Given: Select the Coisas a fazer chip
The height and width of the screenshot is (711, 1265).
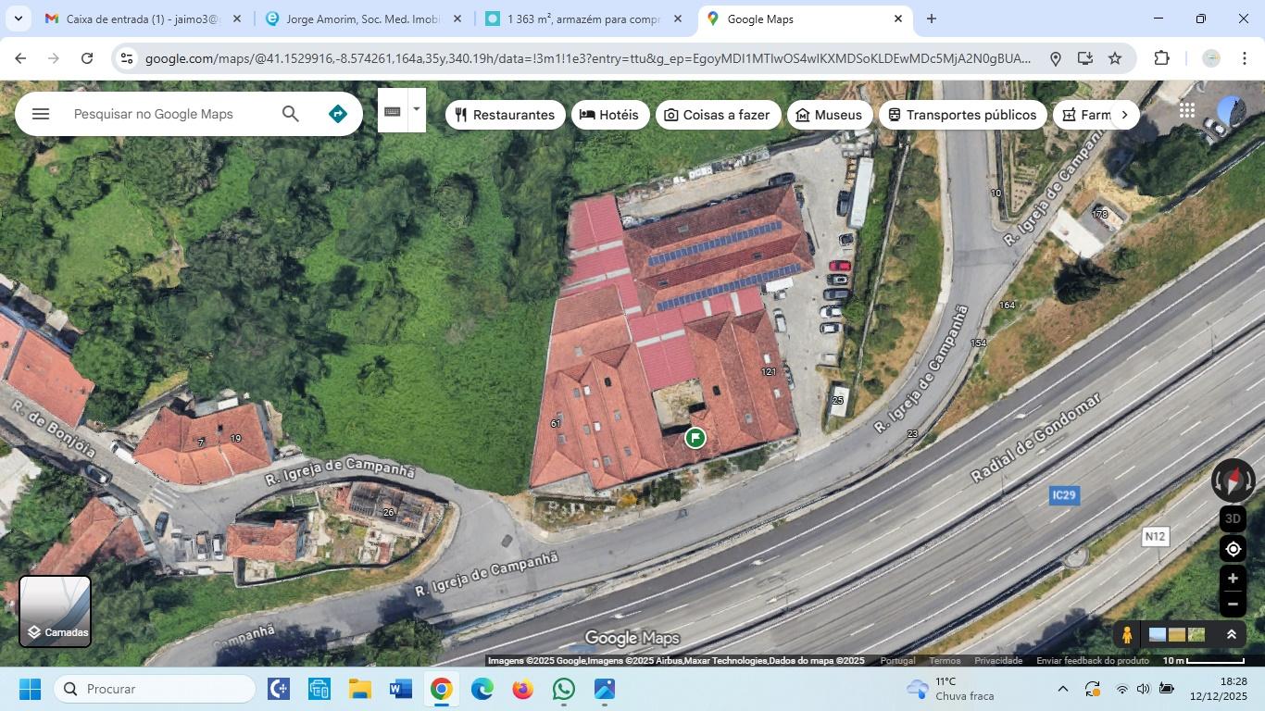Looking at the screenshot, I should [x=718, y=115].
